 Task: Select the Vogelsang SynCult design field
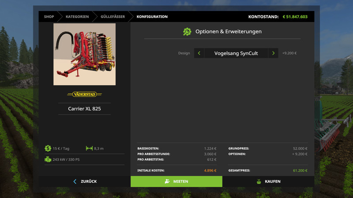point(236,53)
